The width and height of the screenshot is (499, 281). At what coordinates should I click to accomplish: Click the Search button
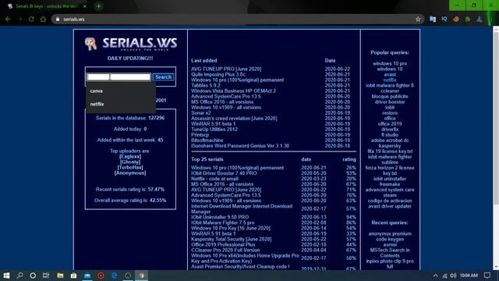pos(163,76)
